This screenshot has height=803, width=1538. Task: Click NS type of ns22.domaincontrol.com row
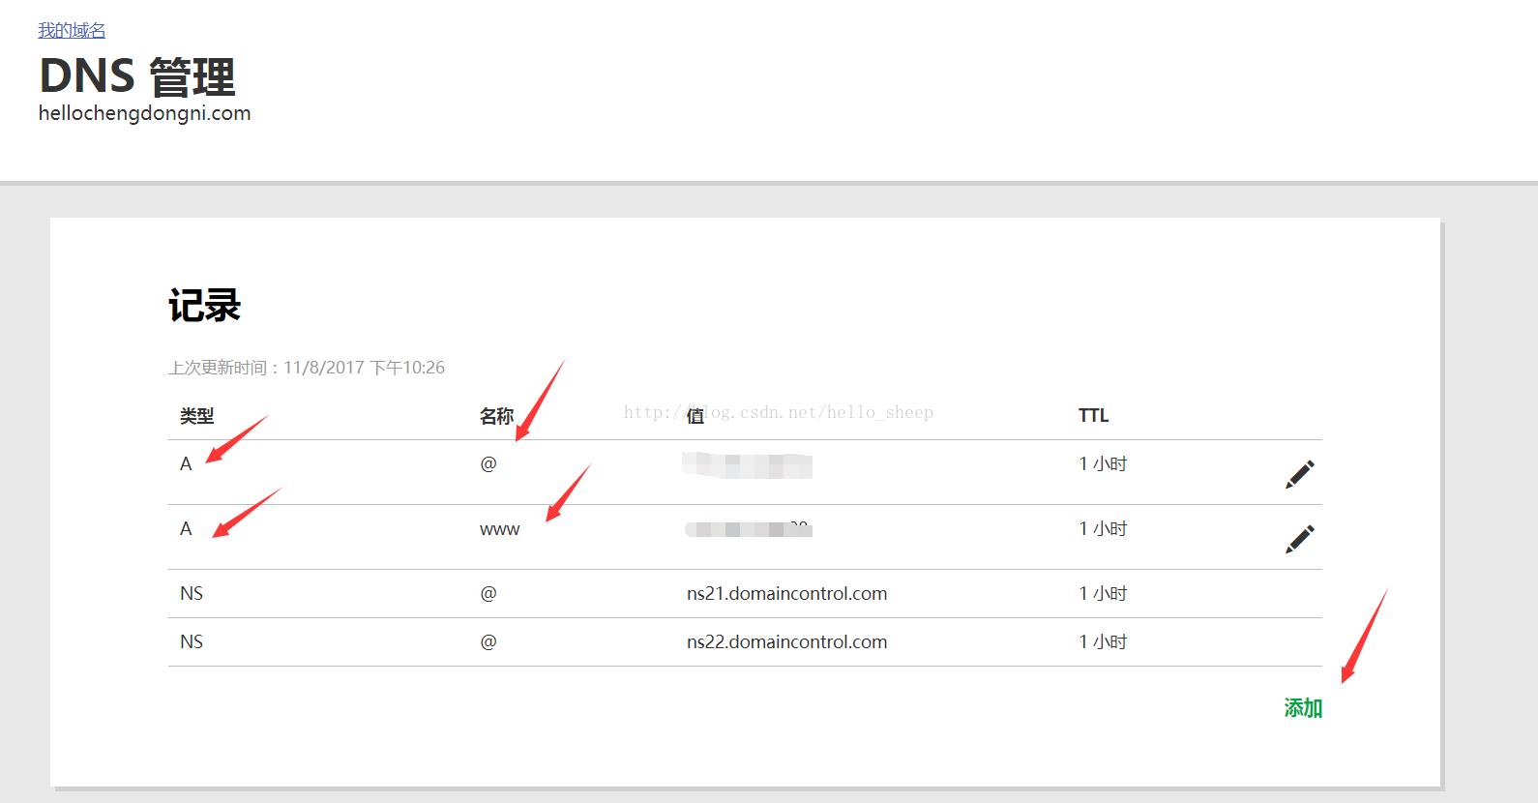192,641
